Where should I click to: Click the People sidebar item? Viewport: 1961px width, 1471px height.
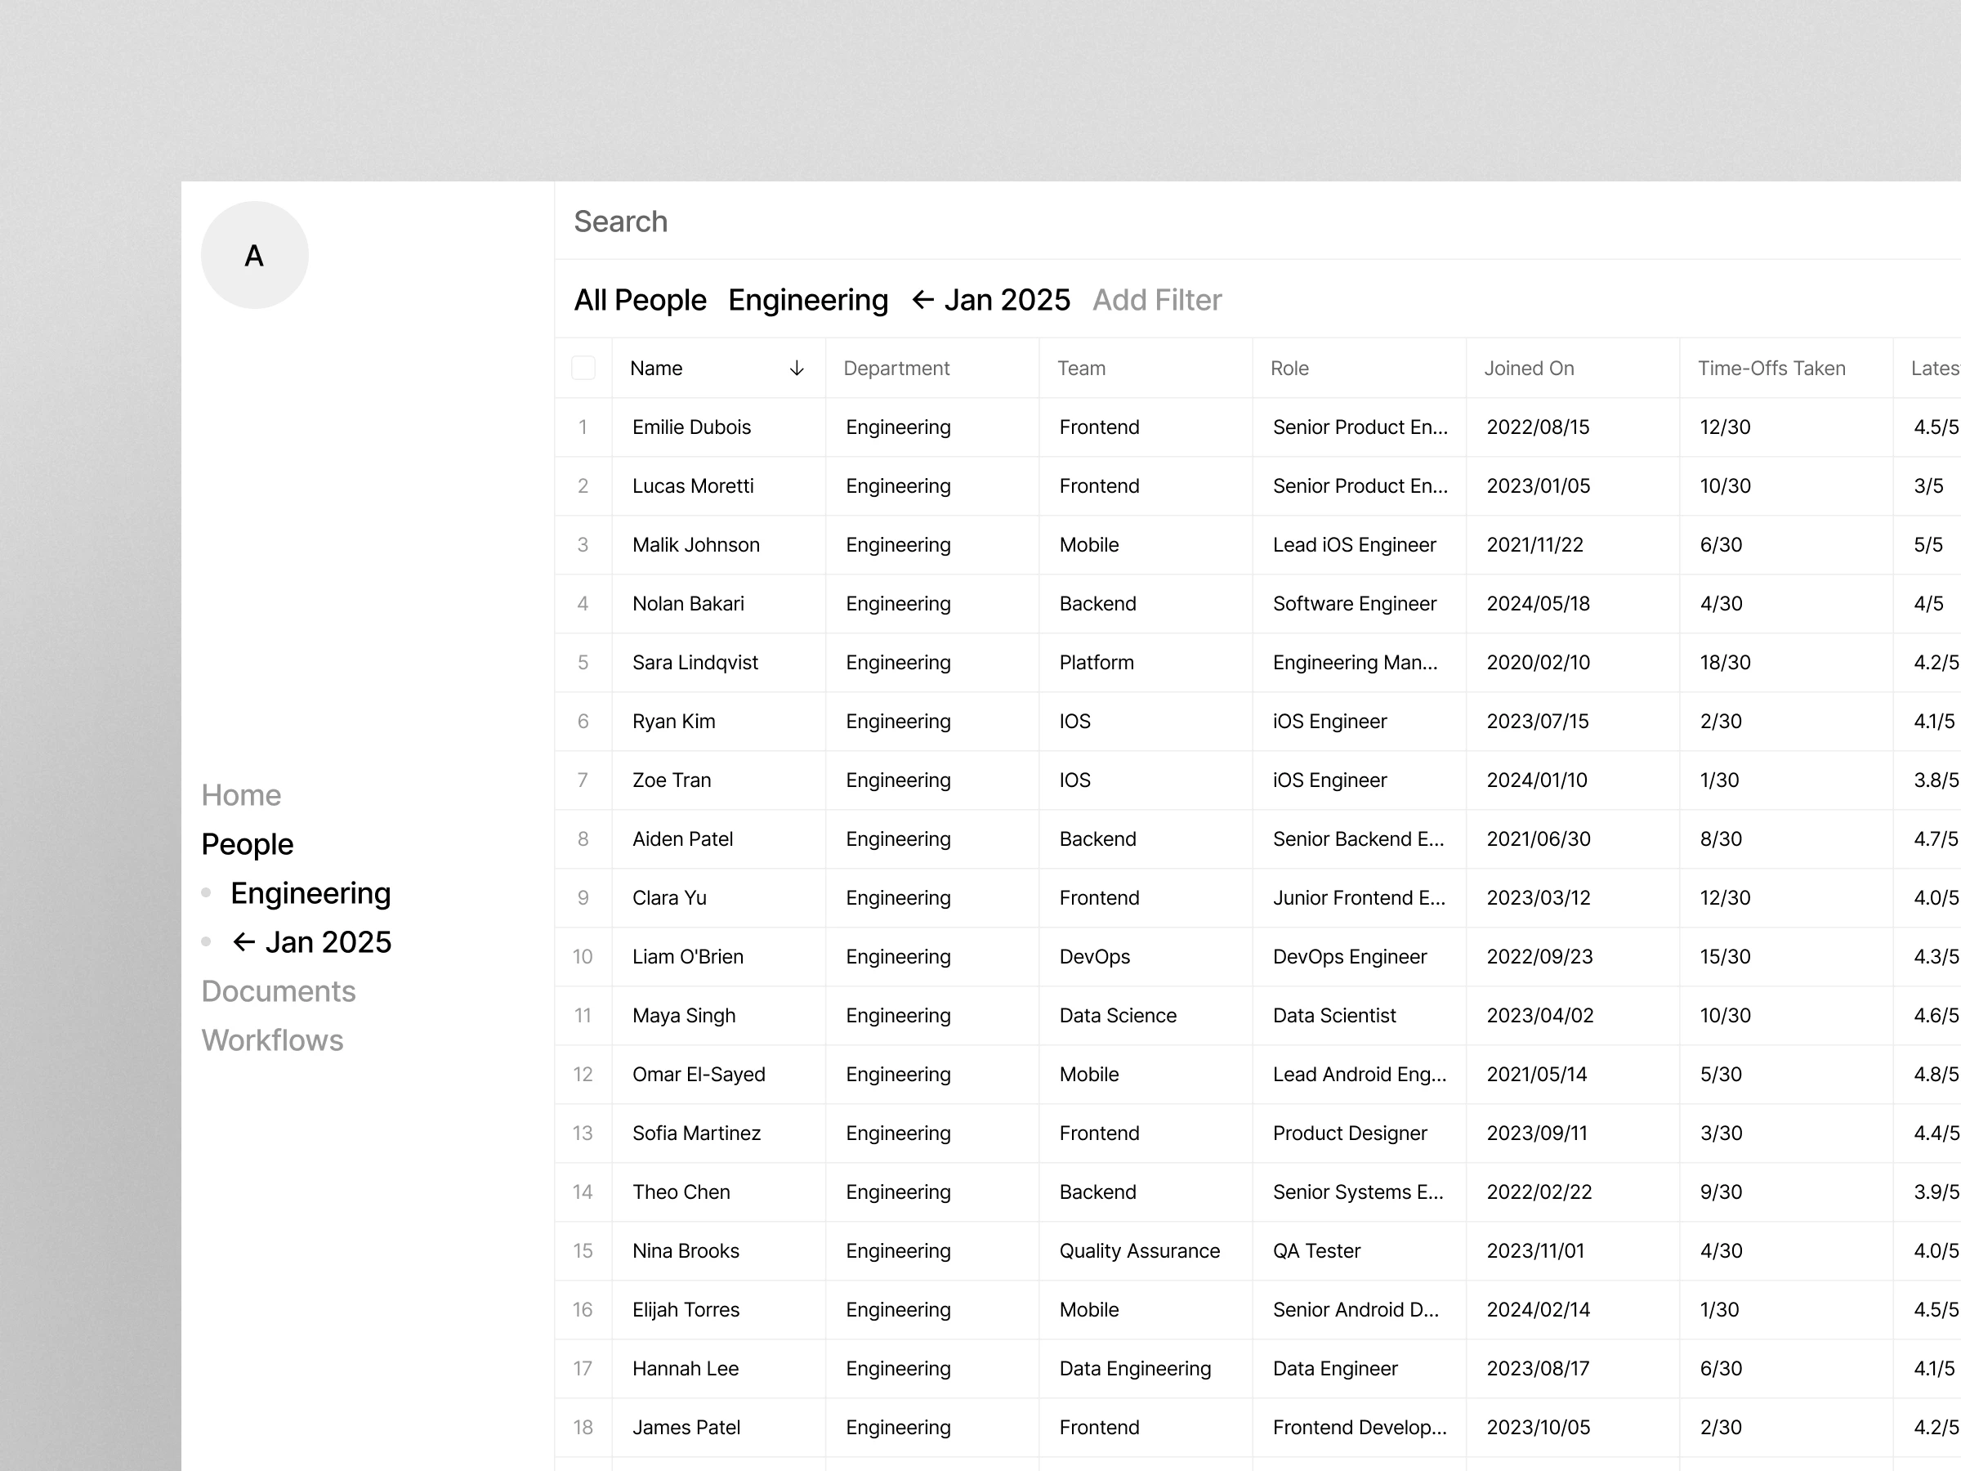(248, 844)
